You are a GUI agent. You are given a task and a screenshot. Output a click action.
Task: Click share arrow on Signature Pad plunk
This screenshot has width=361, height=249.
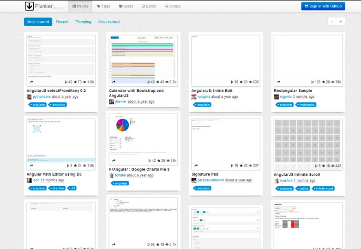coord(196,166)
